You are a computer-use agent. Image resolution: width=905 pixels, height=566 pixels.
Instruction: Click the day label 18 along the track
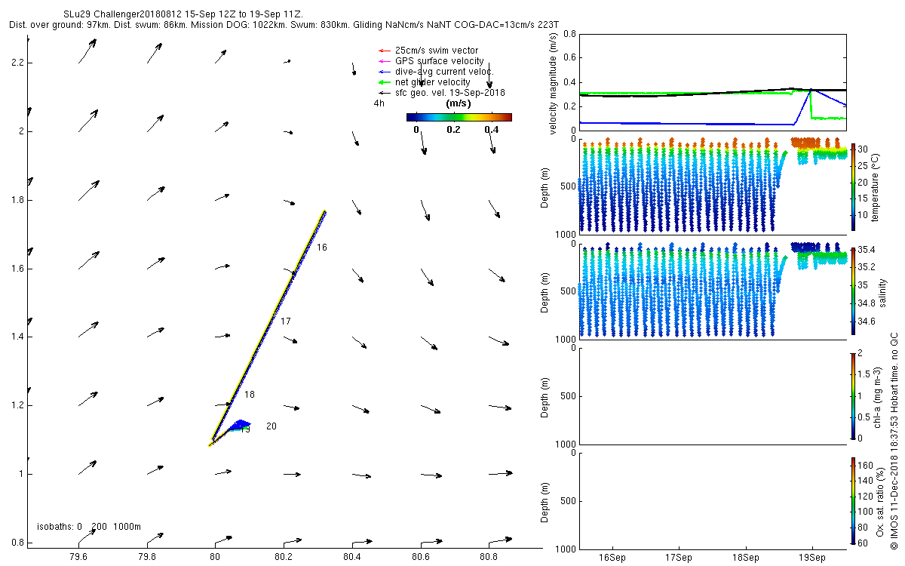click(x=250, y=395)
